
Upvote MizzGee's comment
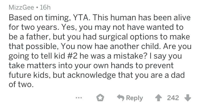(x=158, y=98)
